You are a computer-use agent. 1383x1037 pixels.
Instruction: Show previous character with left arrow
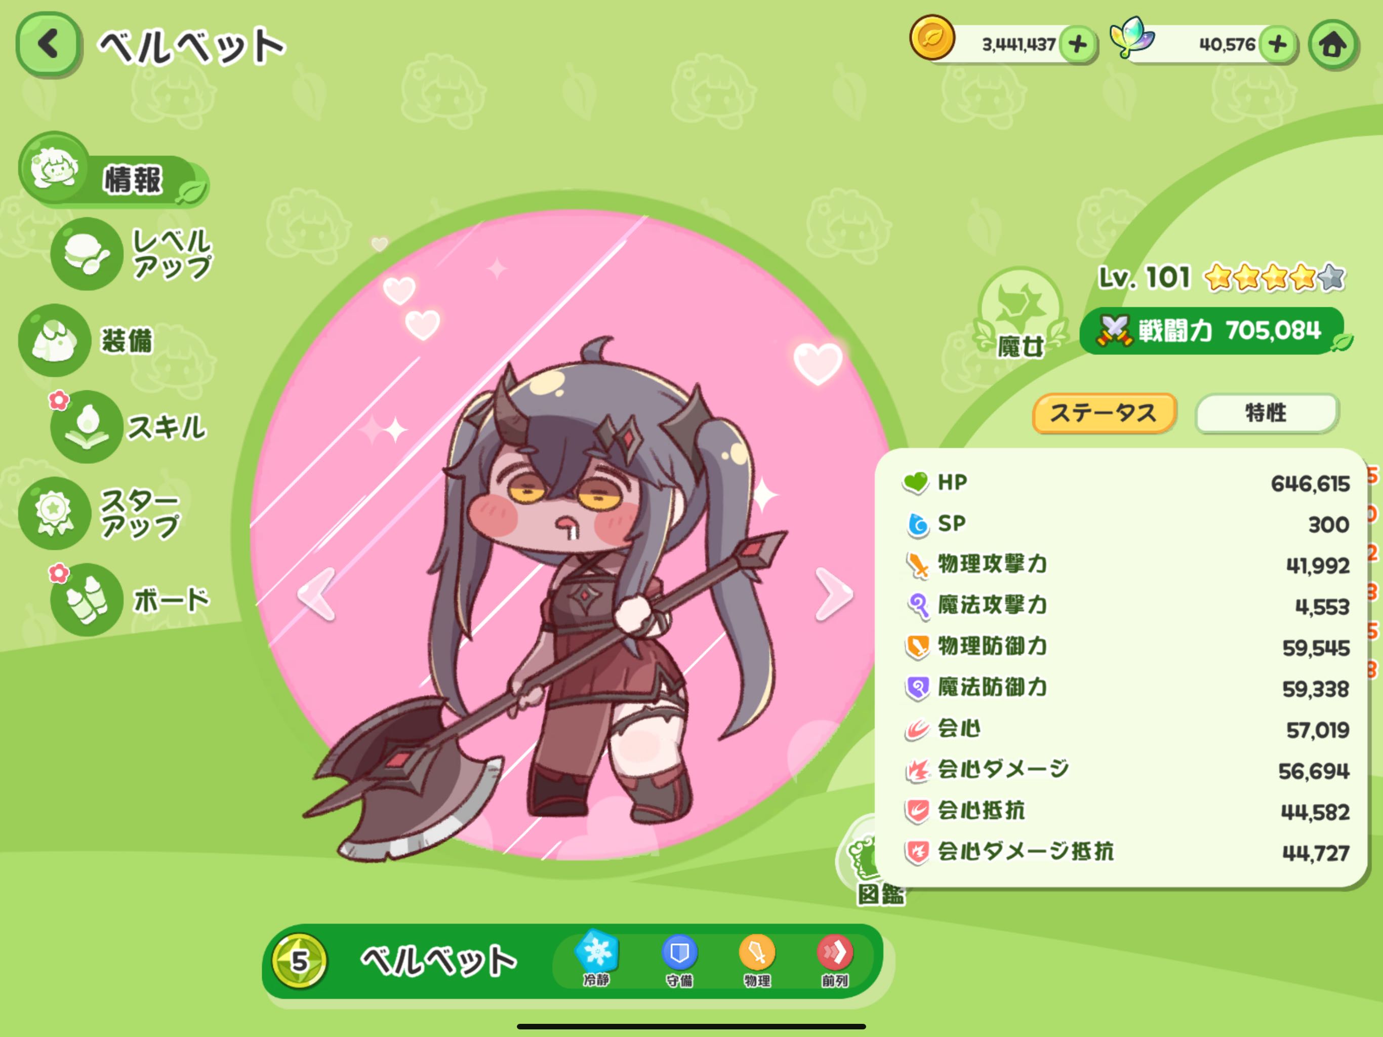pos(317,594)
